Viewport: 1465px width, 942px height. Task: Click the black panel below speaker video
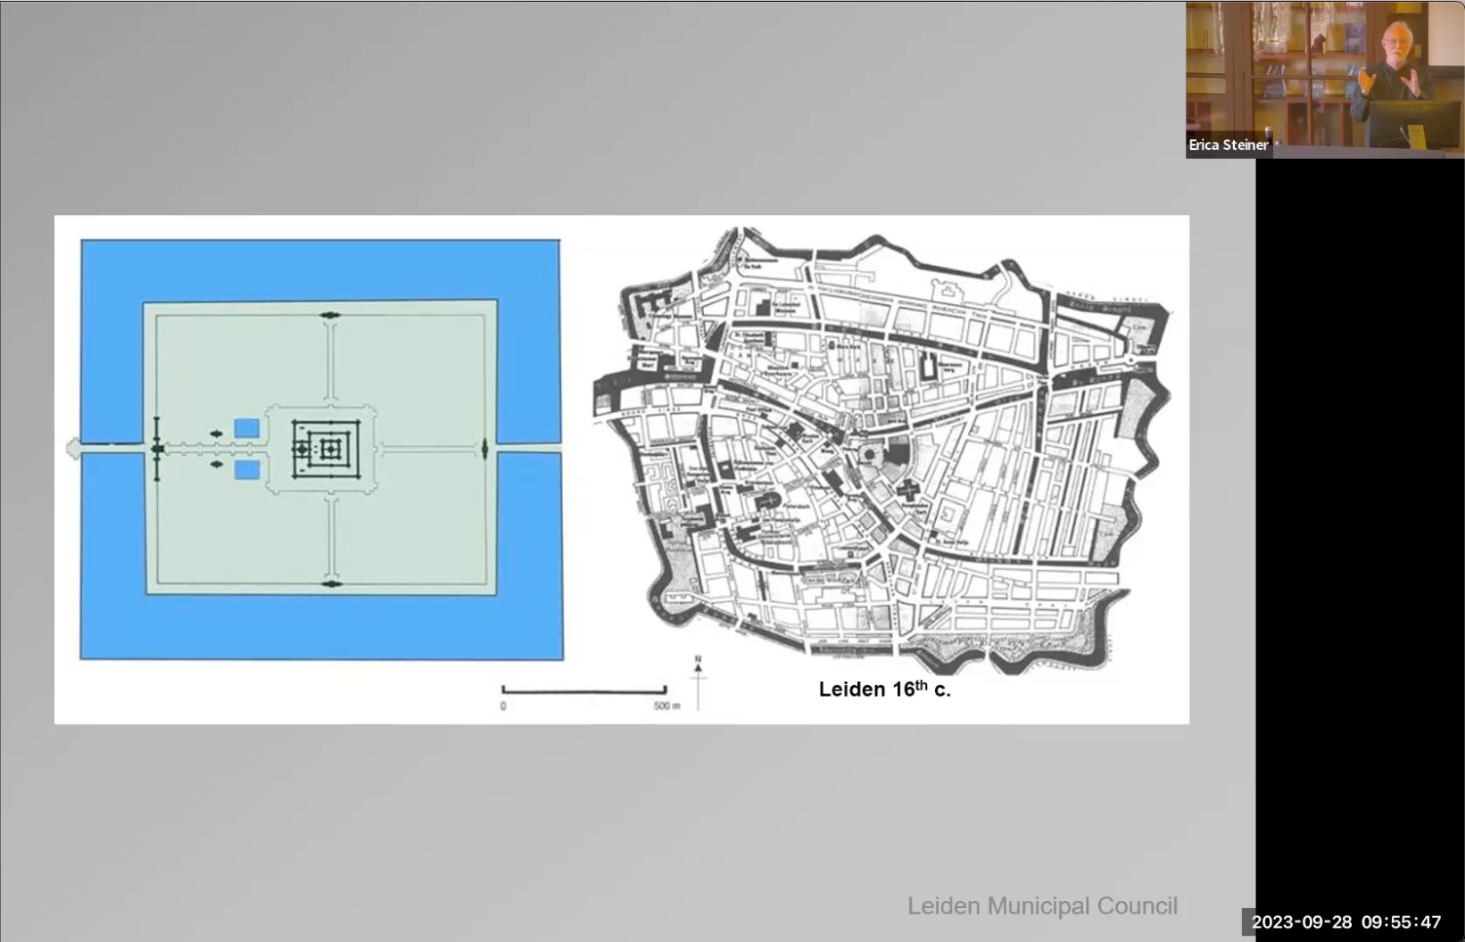pyautogui.click(x=1360, y=535)
